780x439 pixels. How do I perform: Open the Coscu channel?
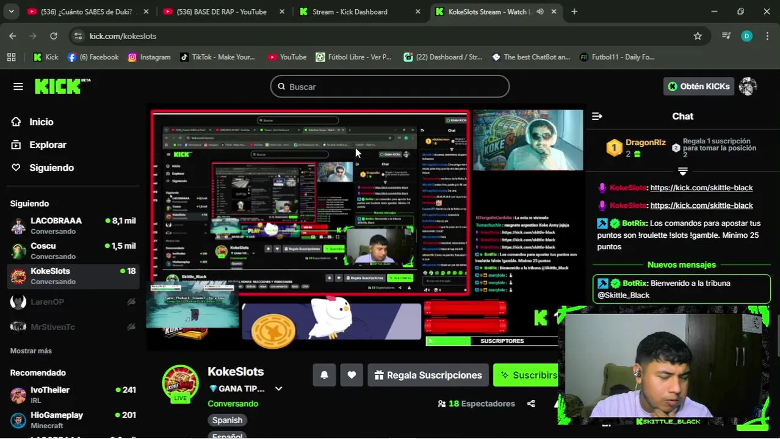tap(73, 251)
